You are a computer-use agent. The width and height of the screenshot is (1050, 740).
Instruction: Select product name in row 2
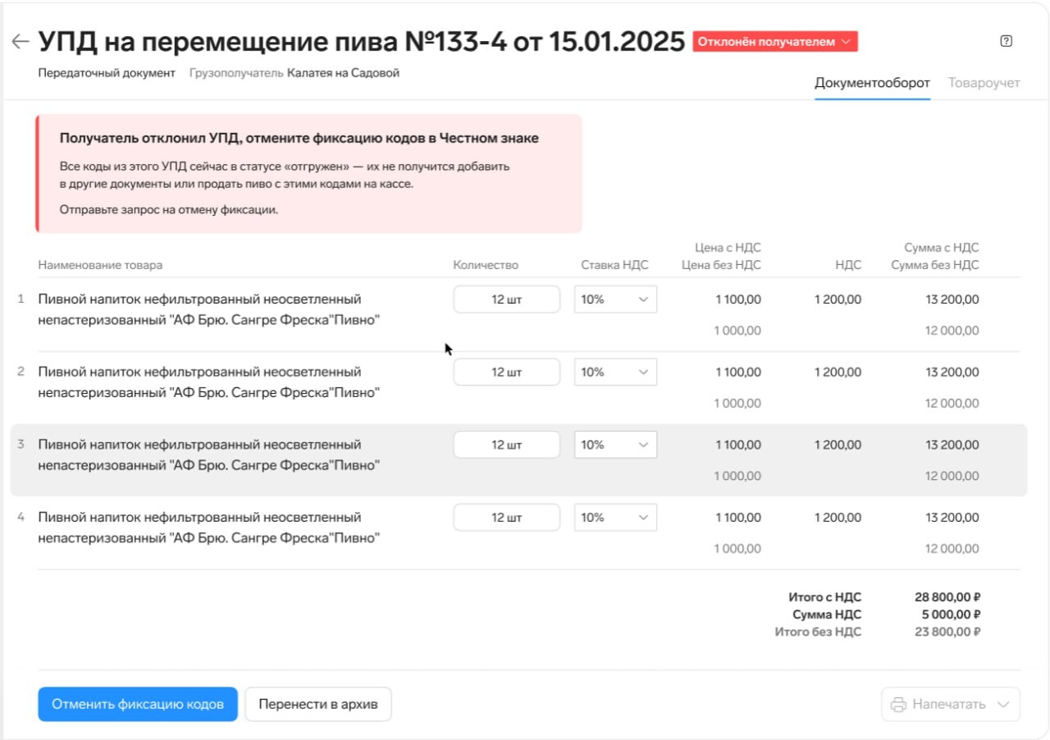pyautogui.click(x=209, y=382)
